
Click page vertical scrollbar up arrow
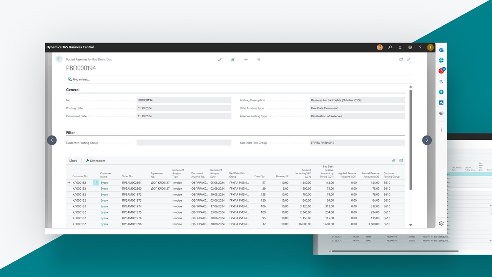411,87
